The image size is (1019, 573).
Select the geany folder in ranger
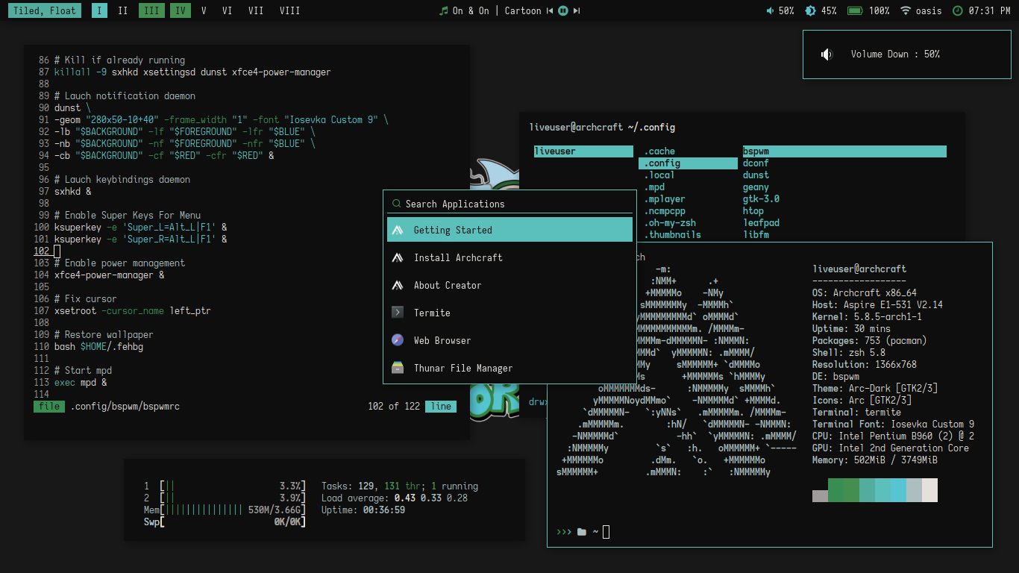(756, 187)
